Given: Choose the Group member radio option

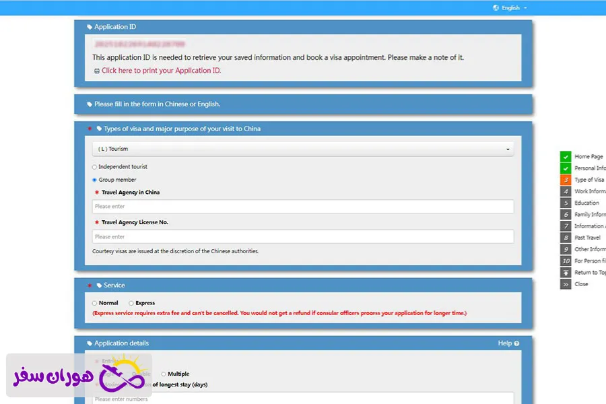Looking at the screenshot, I should [x=94, y=180].
